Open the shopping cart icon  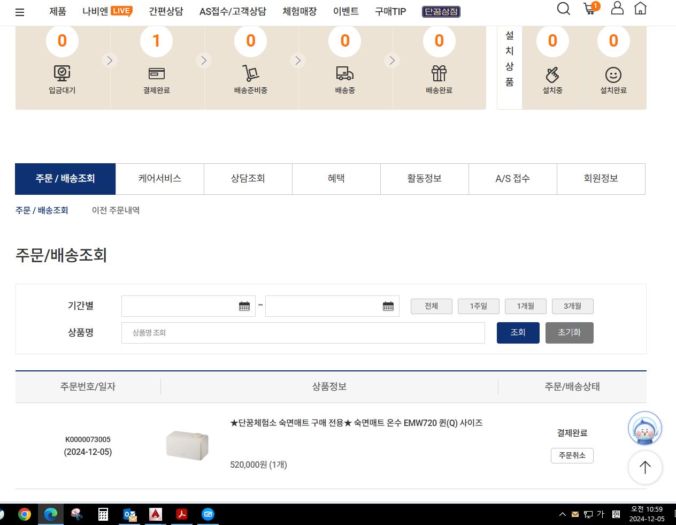point(590,9)
